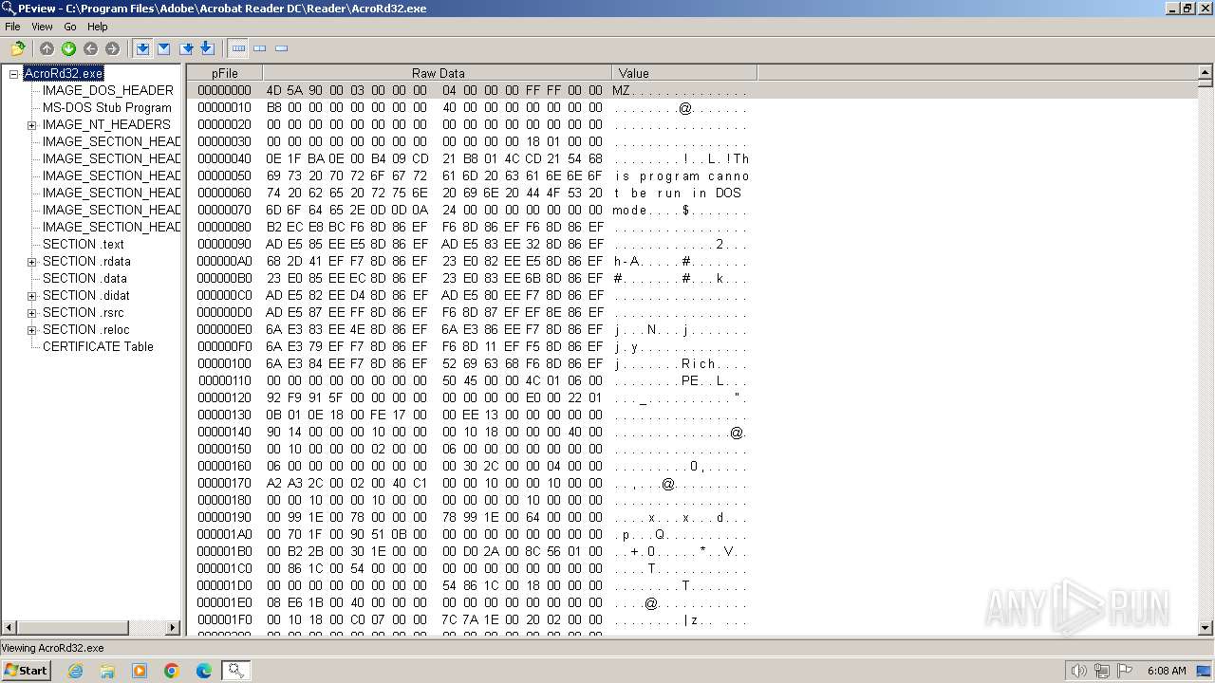Select the first blue down-arrow address view icon
This screenshot has width=1215, height=683.
coord(142,48)
